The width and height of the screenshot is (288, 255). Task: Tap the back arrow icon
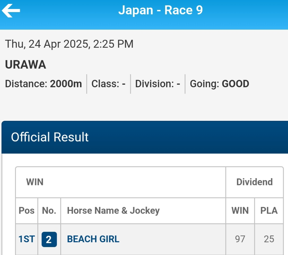coord(11,11)
